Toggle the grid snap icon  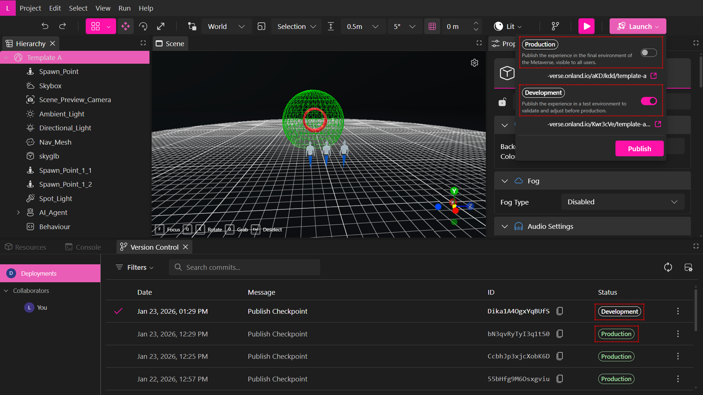[432, 26]
